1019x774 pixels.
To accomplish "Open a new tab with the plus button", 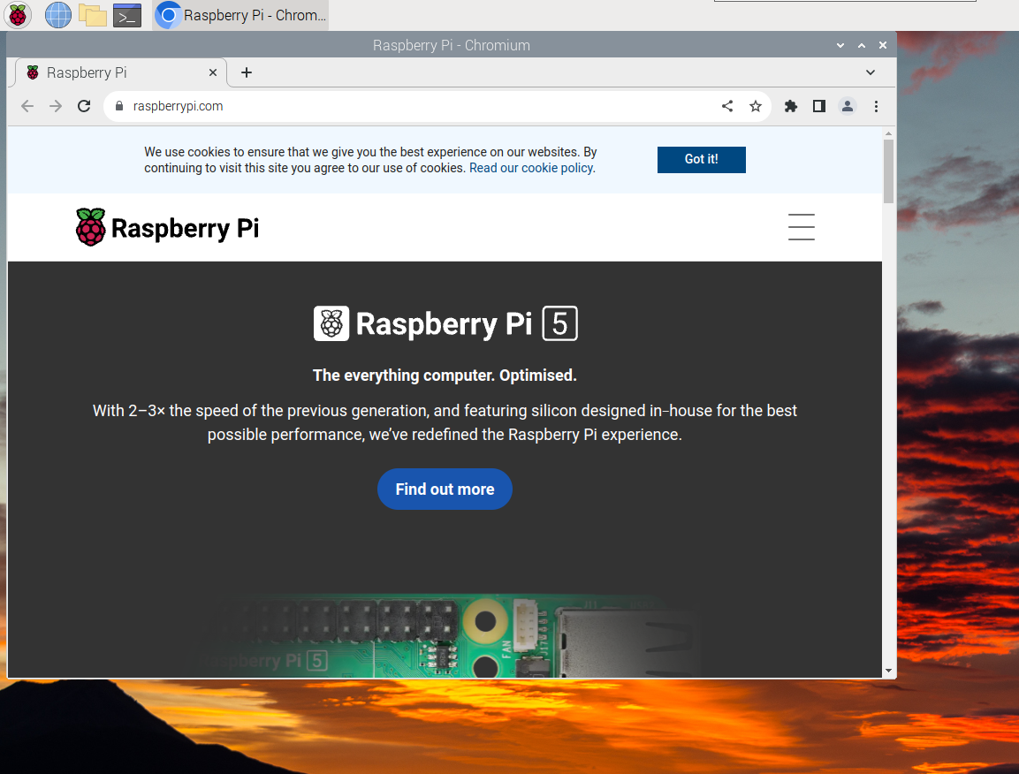I will (247, 72).
